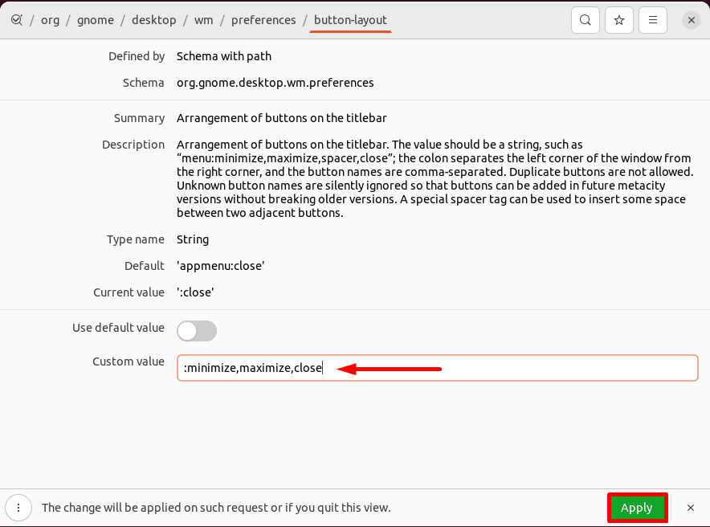Click the Custom value label
Viewport: 710px width, 527px height.
(x=129, y=362)
